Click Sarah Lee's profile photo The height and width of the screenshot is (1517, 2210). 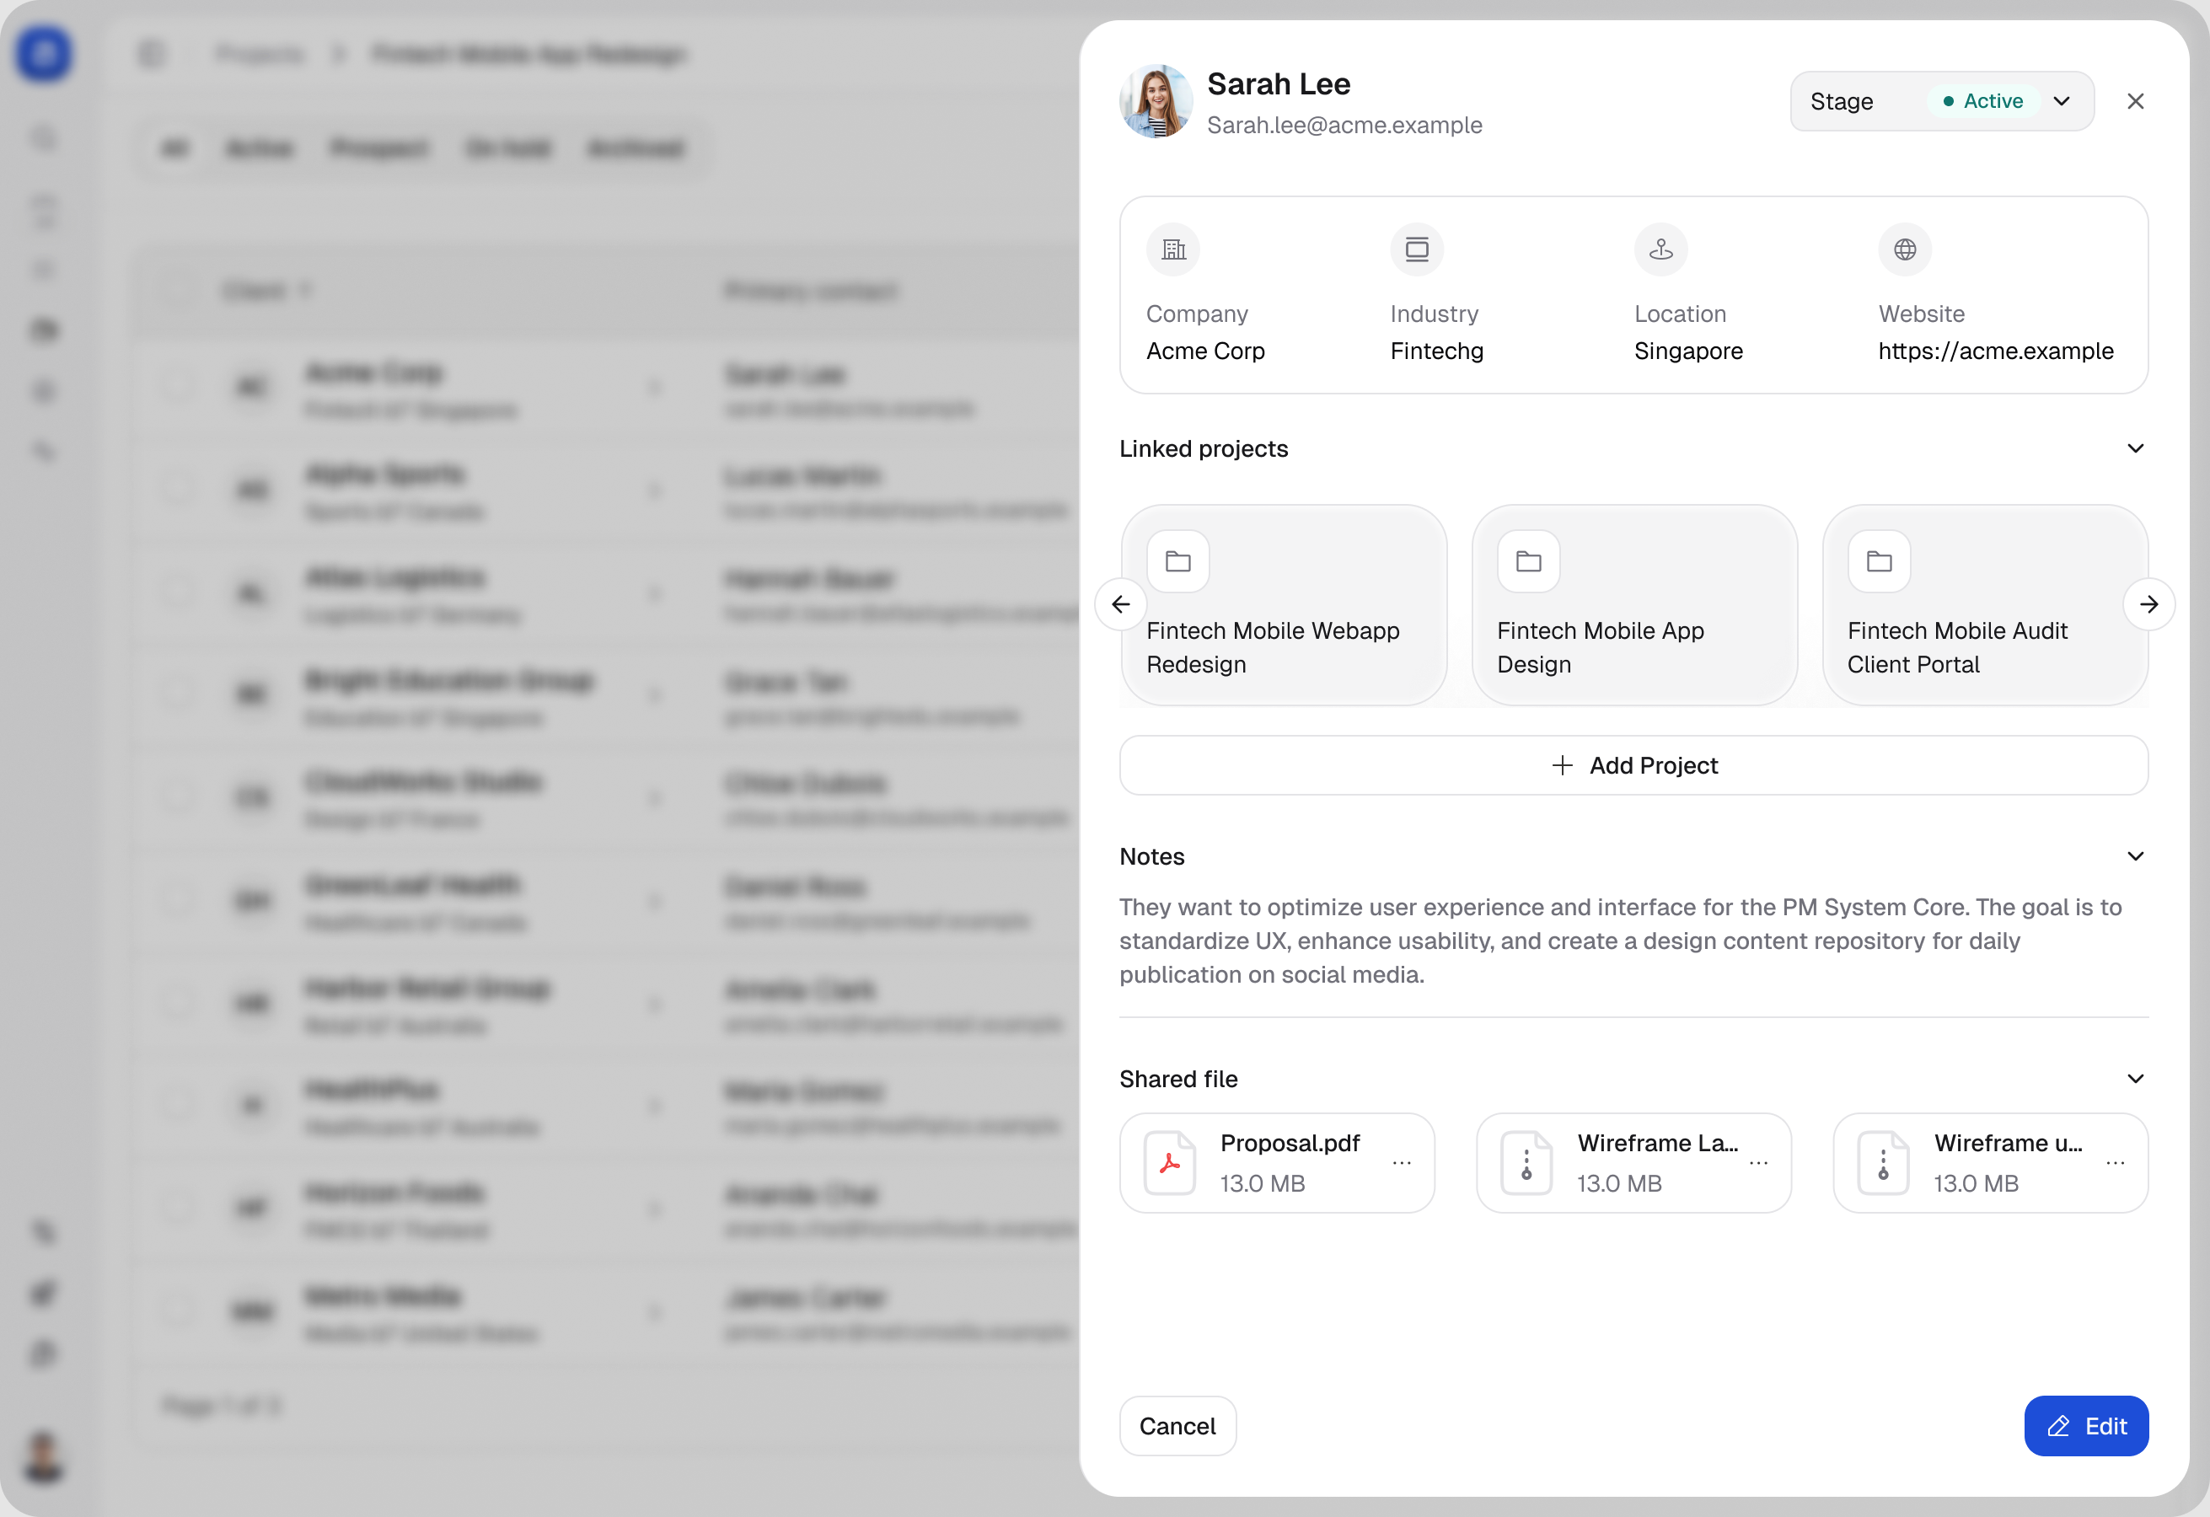[x=1156, y=102]
